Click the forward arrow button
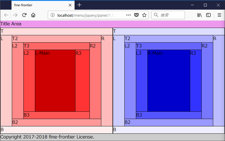This screenshot has height=141, width=225. click(x=15, y=15)
